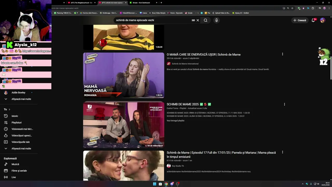Show hidden system tray icons
Screen dimensions: 332x187
(303, 184)
